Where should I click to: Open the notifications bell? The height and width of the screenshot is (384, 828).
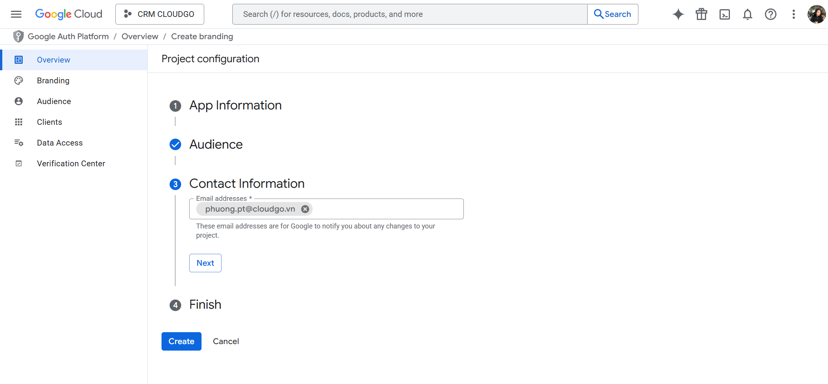[x=747, y=14]
